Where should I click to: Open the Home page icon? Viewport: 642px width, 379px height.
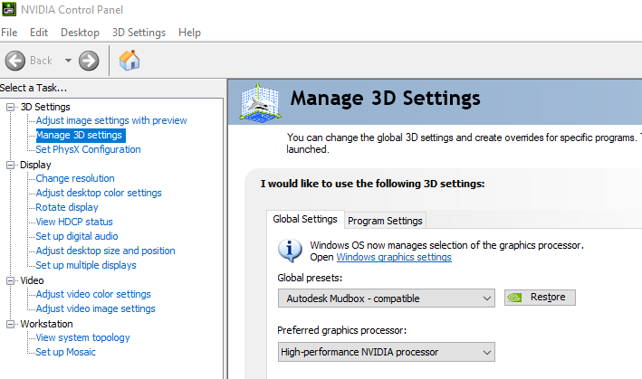point(129,61)
